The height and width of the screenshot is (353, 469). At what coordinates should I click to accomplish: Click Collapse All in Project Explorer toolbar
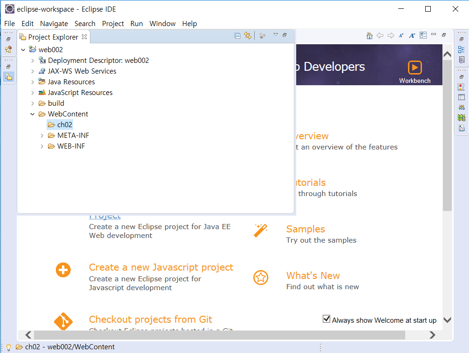click(237, 36)
